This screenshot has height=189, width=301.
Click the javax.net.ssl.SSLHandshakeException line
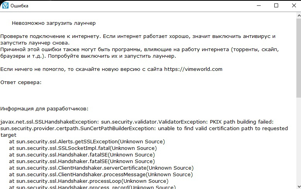point(137,122)
